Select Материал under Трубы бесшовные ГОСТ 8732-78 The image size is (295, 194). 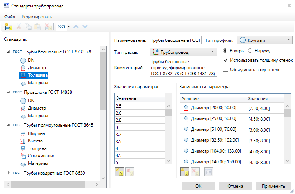tap(38, 83)
